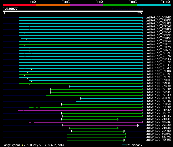
Task: Click the cyan alignment bar for Q7G601
Action: tap(106, 86)
